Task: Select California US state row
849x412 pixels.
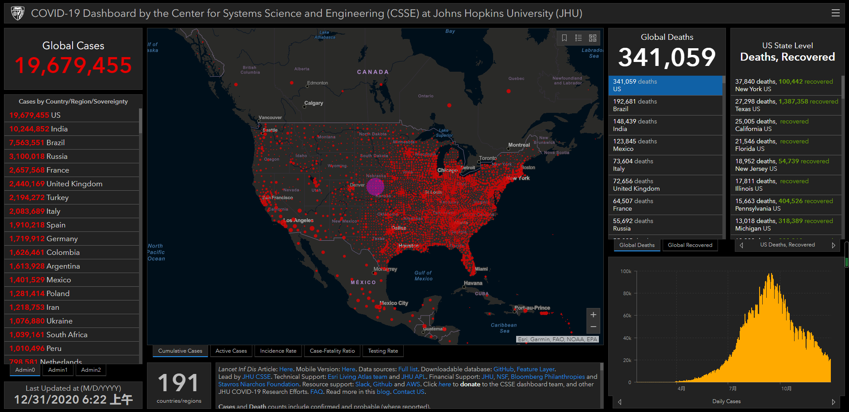Action: [x=786, y=125]
